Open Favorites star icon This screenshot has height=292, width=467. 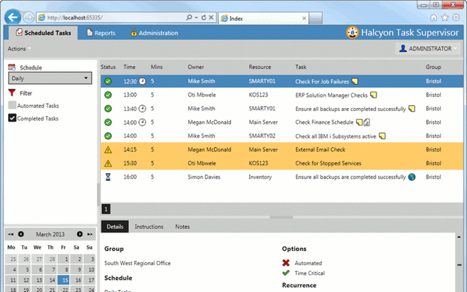coord(445,18)
